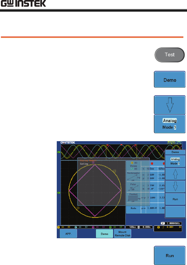Select the highlighted Demo bottom menu tab
The width and height of the screenshot is (187, 265).
pos(104,234)
